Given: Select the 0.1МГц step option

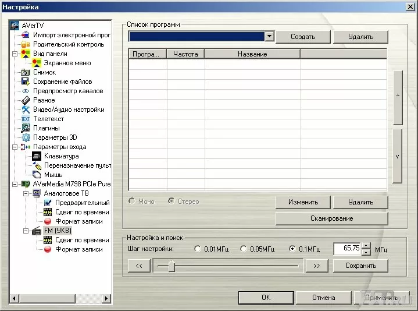Looking at the screenshot, I should (x=292, y=249).
